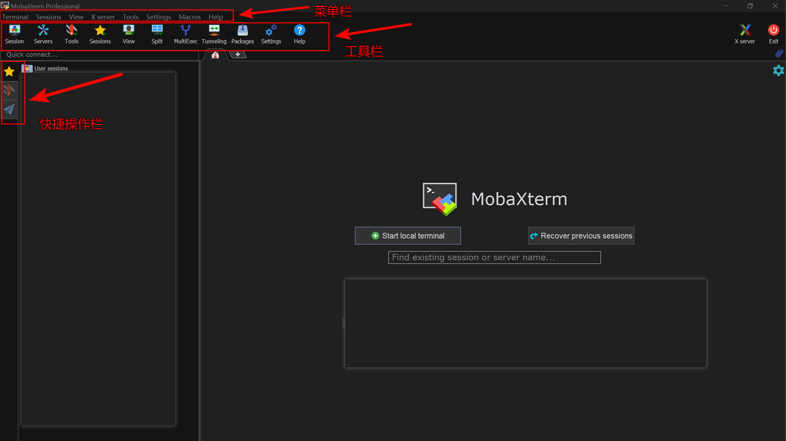Image resolution: width=786 pixels, height=441 pixels.
Task: Click the X server icon
Action: click(x=745, y=34)
